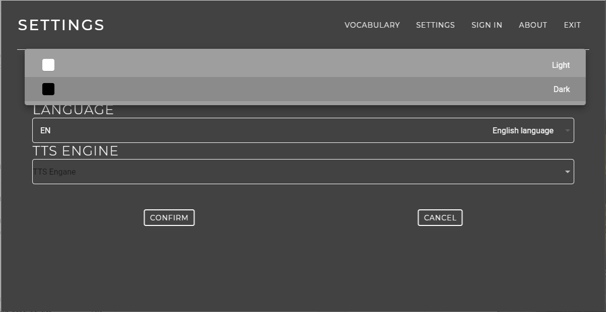Select the black Dark theme swatch
606x312 pixels.
[48, 89]
